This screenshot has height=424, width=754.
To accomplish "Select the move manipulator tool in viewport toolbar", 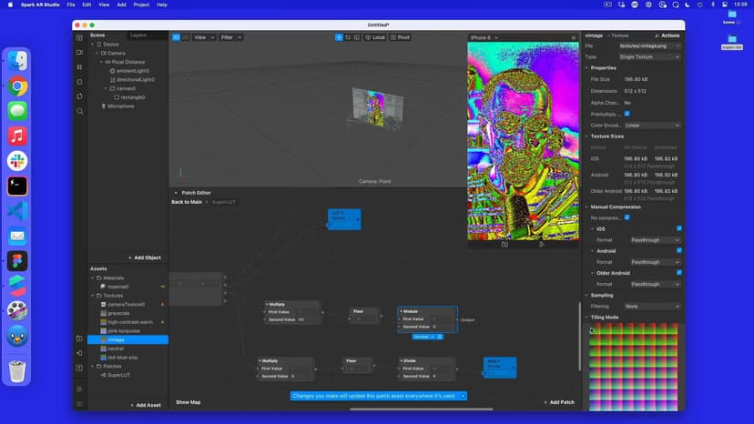I will point(339,37).
